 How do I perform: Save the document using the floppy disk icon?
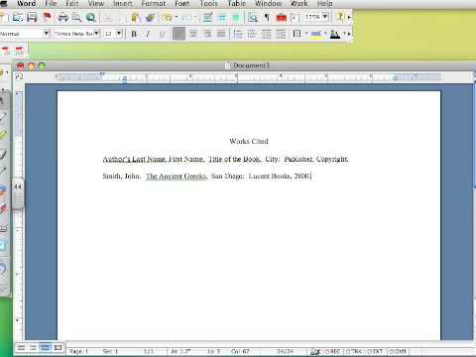32,17
